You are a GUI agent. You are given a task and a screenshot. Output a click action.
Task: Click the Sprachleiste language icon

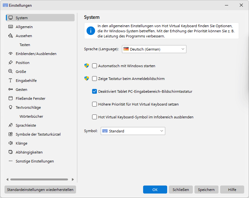coord(11,125)
